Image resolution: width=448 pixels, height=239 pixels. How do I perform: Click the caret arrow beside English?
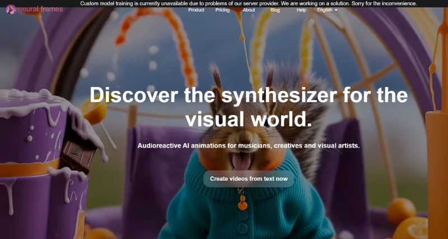(x=336, y=10)
